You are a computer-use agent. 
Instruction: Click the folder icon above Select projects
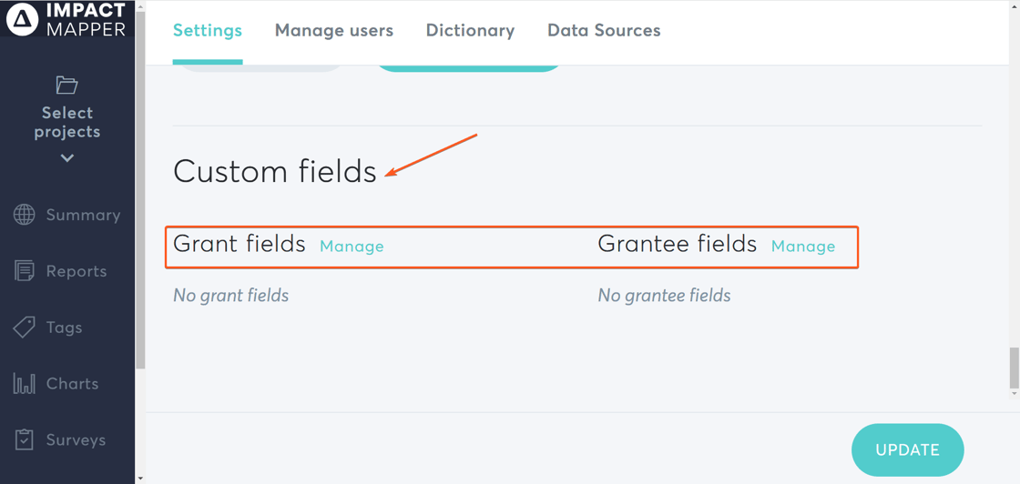pyautogui.click(x=66, y=86)
